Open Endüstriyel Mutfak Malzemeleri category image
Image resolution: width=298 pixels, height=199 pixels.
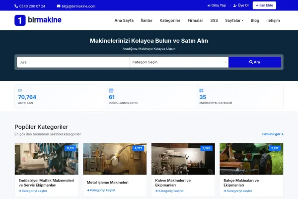tap(47, 159)
